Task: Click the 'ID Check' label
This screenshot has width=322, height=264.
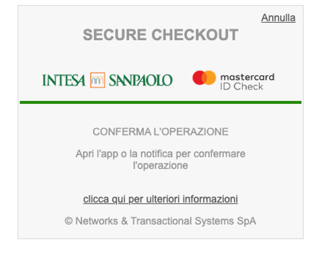Action: point(241,87)
